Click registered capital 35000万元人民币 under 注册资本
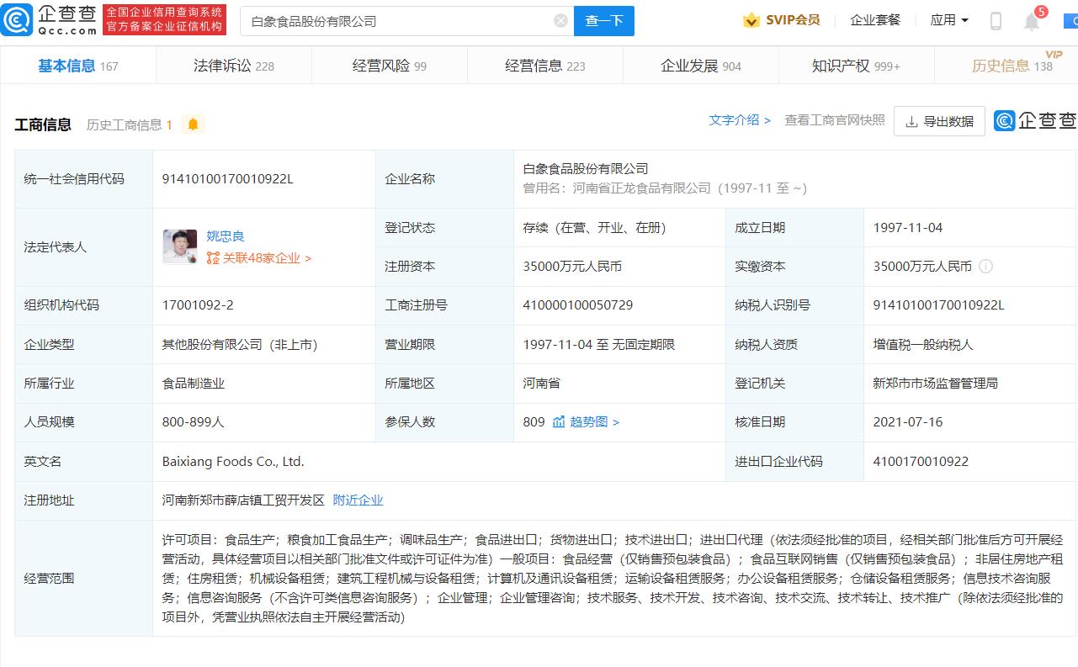 point(572,267)
